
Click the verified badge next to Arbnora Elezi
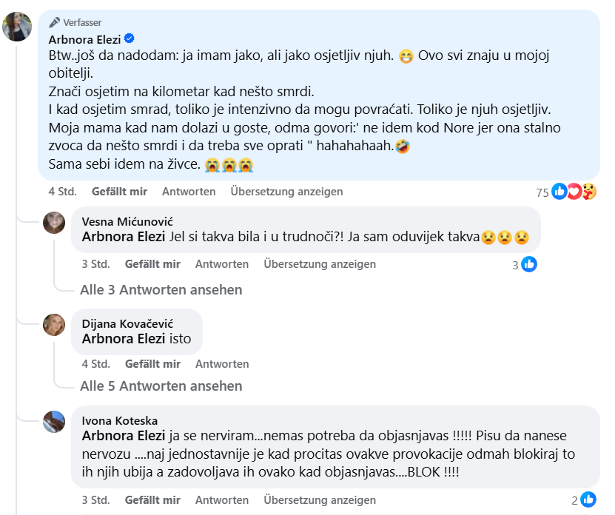[128, 39]
